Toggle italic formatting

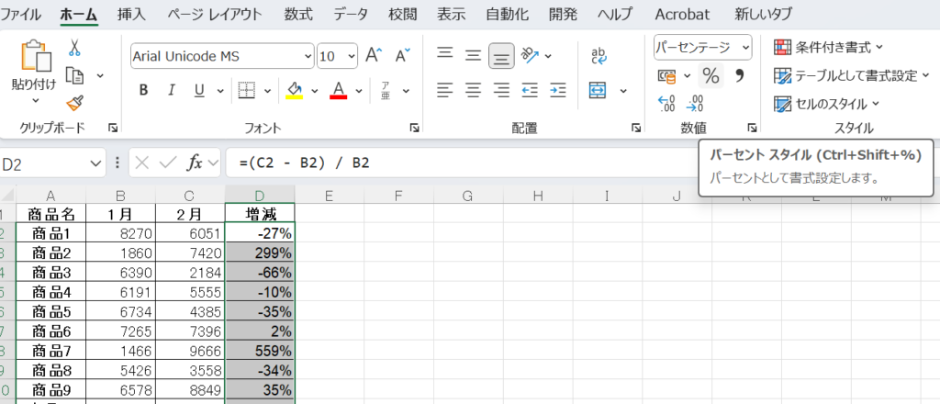point(172,91)
